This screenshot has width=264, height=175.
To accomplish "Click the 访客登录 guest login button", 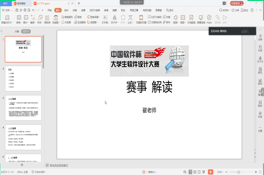I will [237, 3].
